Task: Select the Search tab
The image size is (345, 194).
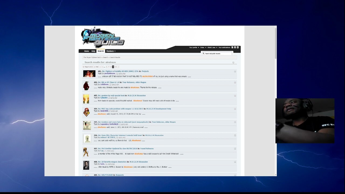Action: [x=101, y=51]
